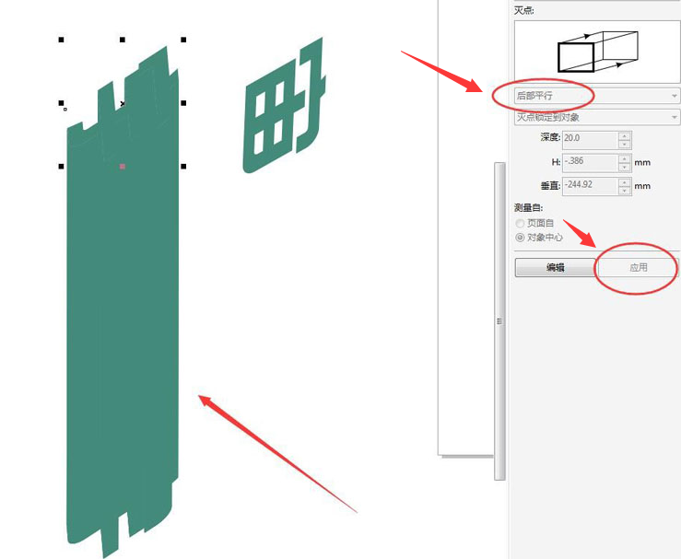This screenshot has height=559, width=681.
Task: Click the bottom-left selection handle
Action: [61, 166]
